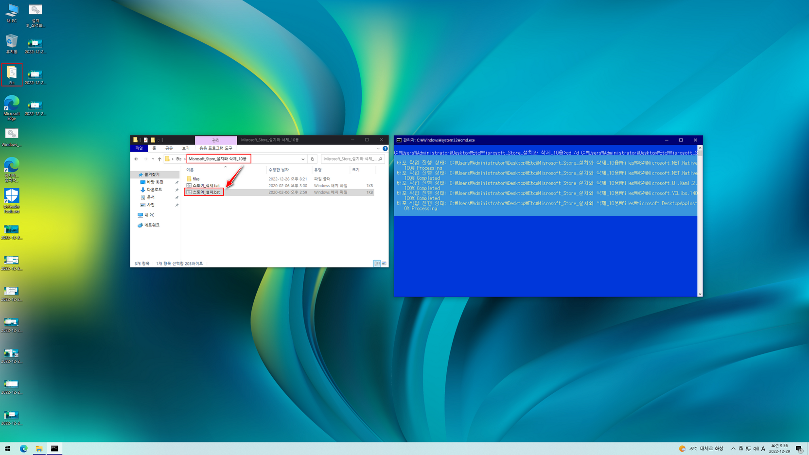The width and height of the screenshot is (809, 455).
Task: Show hidden system tray icons
Action: (x=733, y=449)
